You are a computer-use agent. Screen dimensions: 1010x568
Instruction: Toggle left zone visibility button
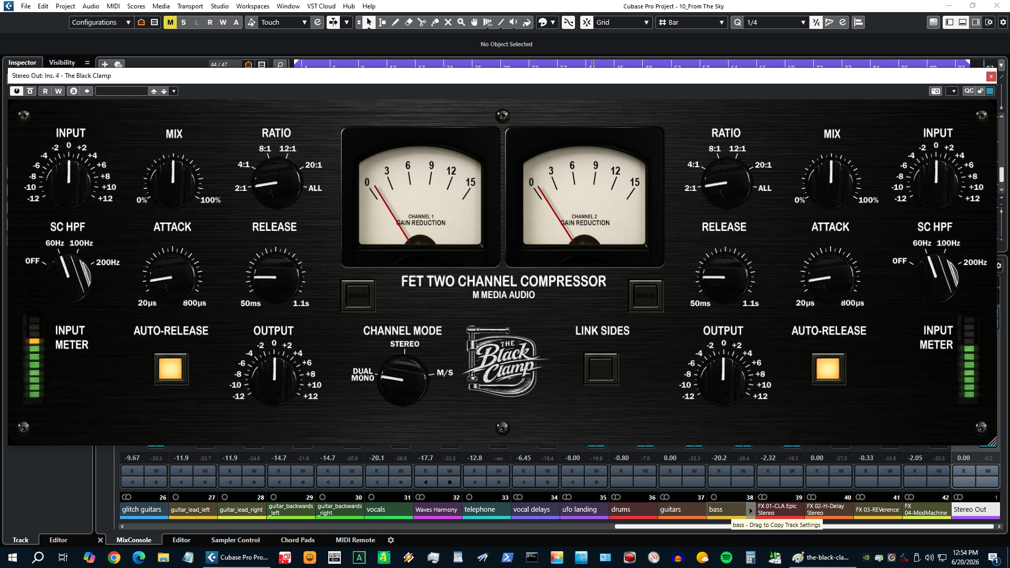[950, 22]
